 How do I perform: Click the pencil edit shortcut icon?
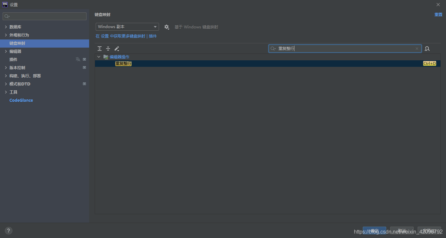[x=117, y=49]
